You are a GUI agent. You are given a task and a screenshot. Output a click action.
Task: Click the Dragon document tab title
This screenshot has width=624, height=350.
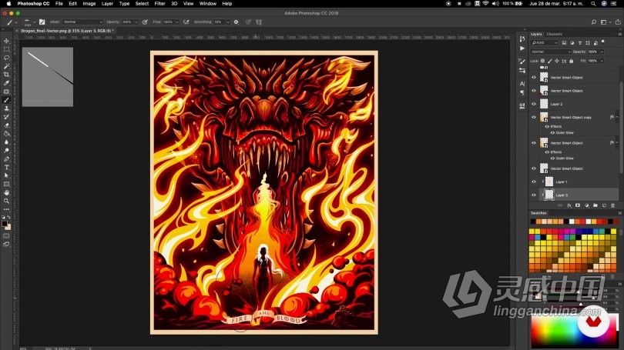(x=65, y=31)
